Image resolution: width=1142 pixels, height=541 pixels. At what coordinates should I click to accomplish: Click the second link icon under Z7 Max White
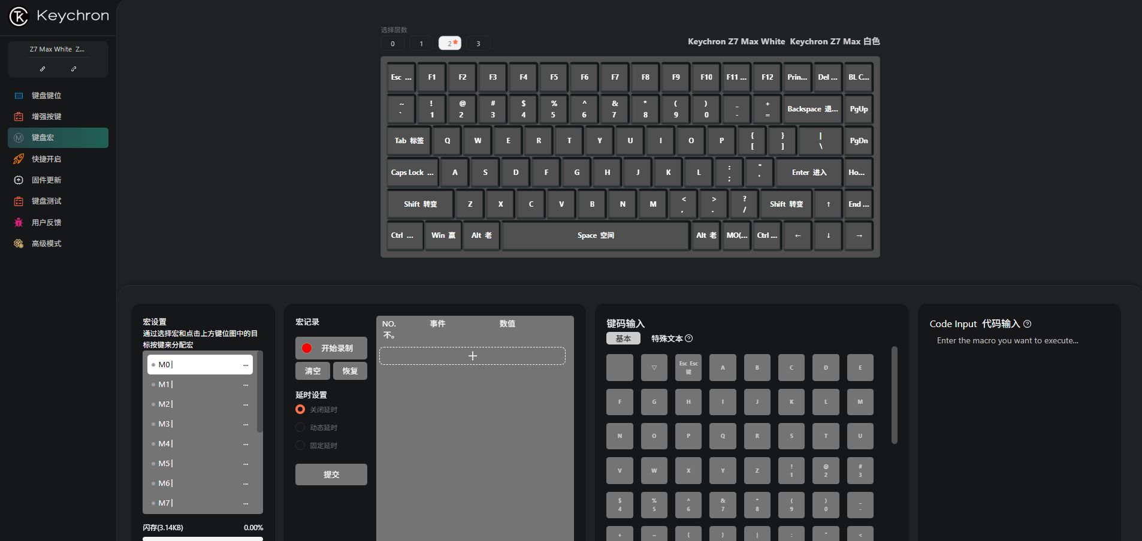click(x=74, y=69)
